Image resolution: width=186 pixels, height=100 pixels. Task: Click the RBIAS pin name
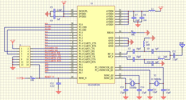pyautogui.click(x=110, y=33)
